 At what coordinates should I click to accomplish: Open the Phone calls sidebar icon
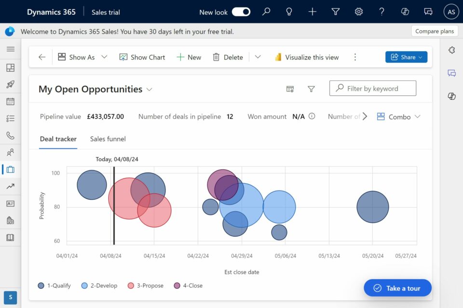point(10,135)
